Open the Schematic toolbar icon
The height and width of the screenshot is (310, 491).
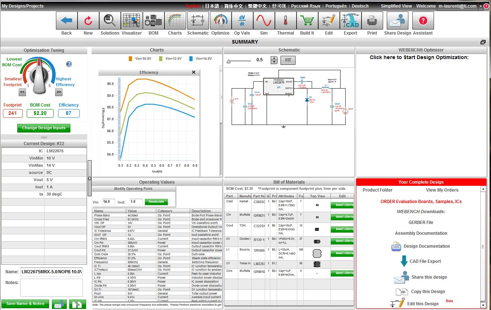point(198,21)
